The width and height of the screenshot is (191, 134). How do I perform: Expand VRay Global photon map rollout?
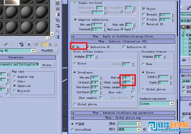(123, 118)
